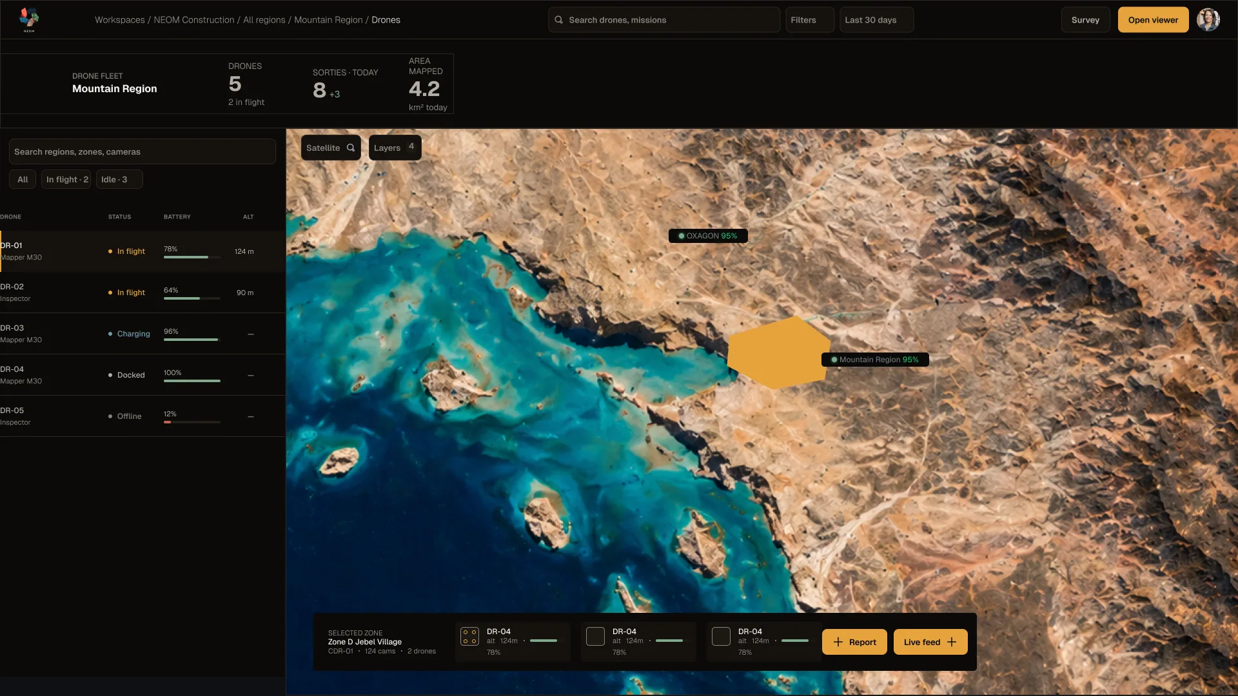Click the plus icon on Live feed
This screenshot has width=1238, height=696.
(952, 642)
